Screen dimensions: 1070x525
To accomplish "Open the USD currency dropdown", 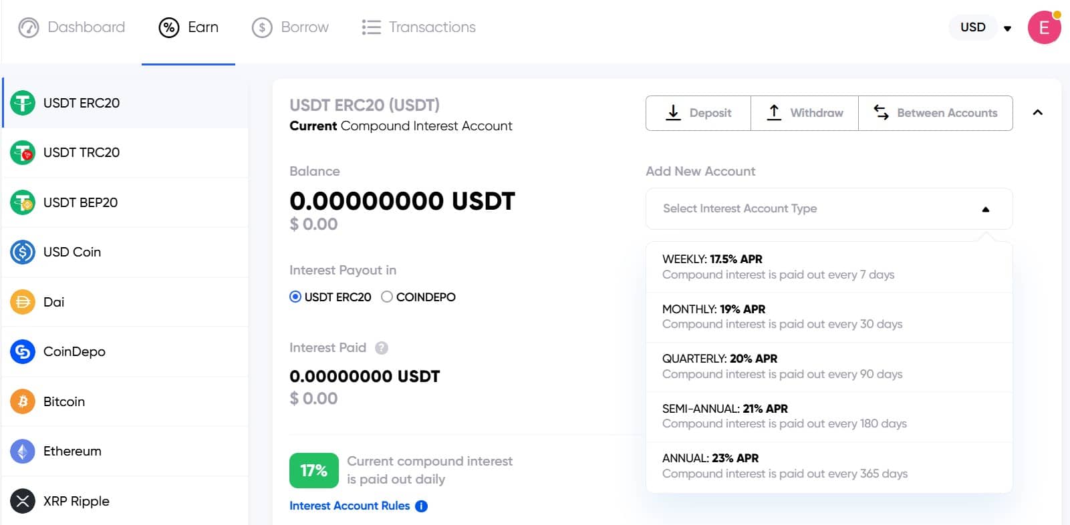I will coord(981,27).
